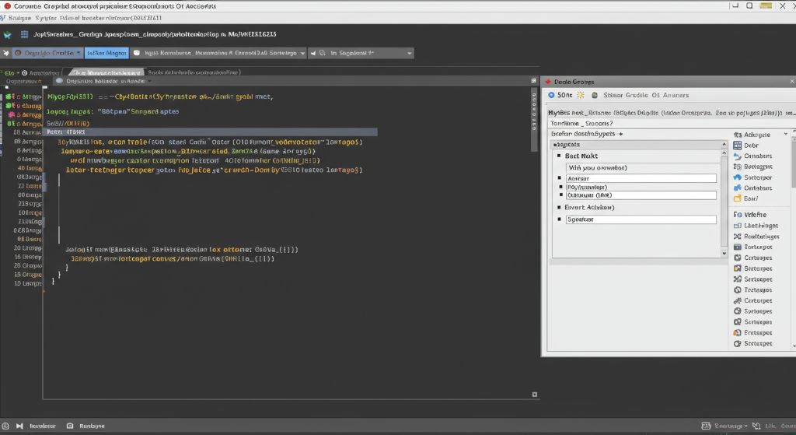
Task: Open the search field dropdown arrow in toolbar
Action: pos(409,54)
